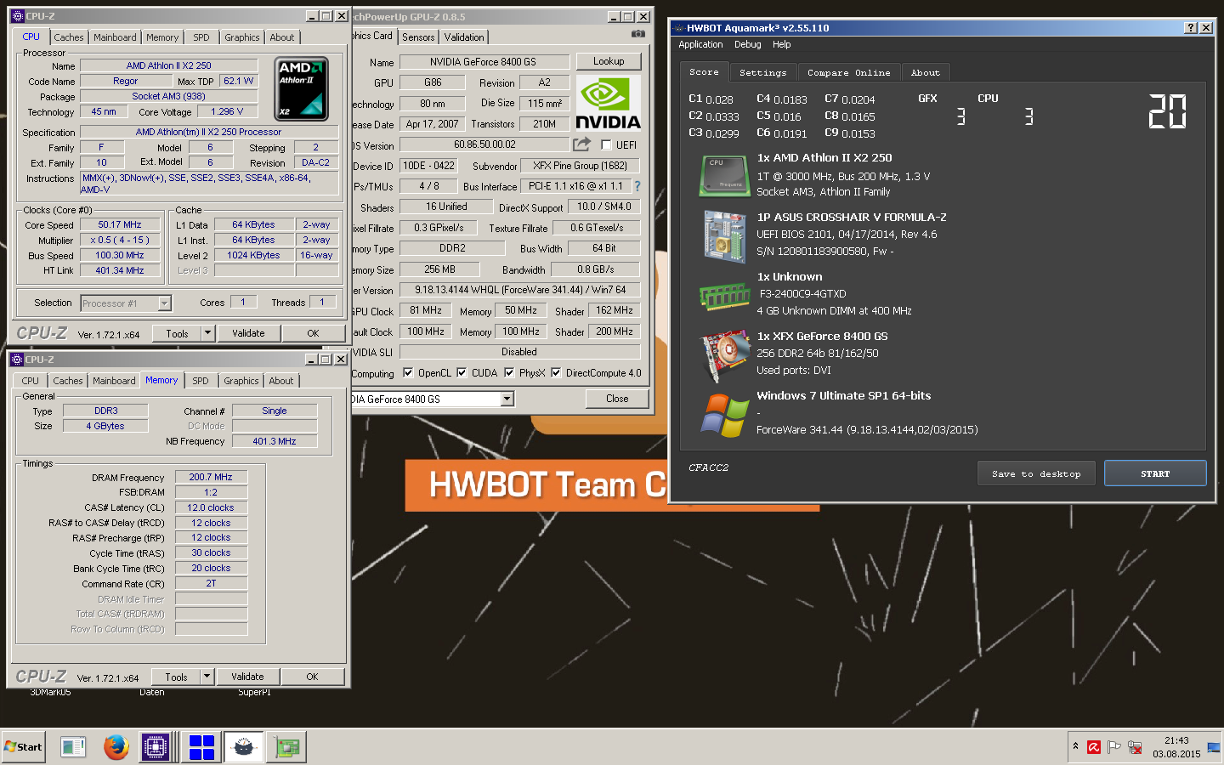This screenshot has height=765, width=1224.
Task: Click the GPU-Z screenshot camera icon
Action: [x=637, y=34]
